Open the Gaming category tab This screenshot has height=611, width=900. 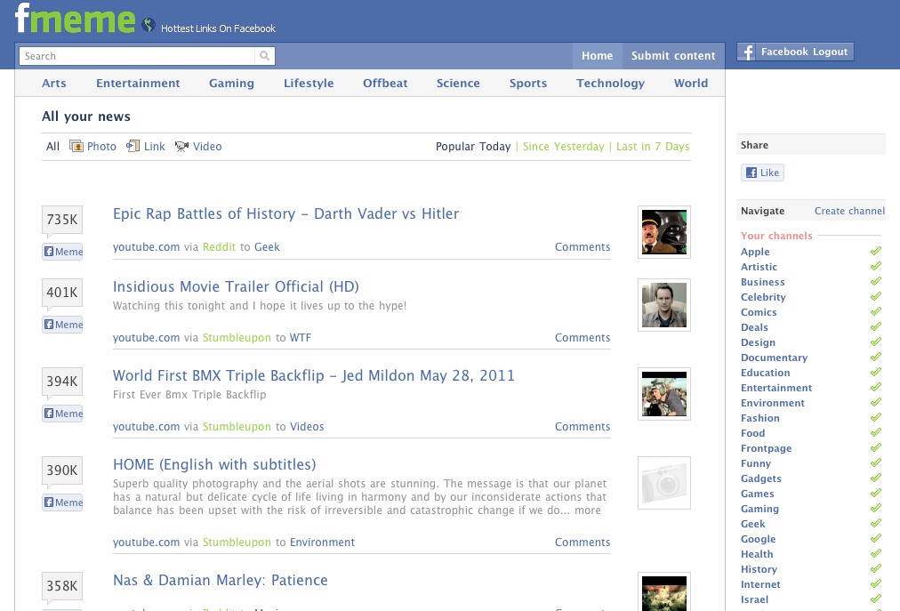click(x=231, y=84)
